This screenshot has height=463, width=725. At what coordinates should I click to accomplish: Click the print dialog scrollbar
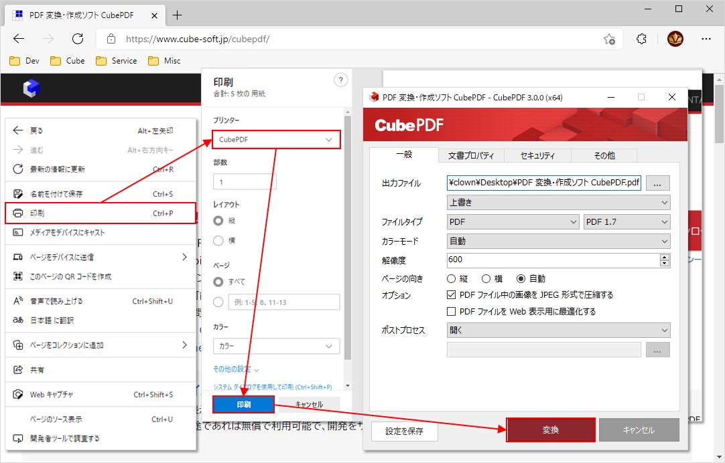point(348,238)
